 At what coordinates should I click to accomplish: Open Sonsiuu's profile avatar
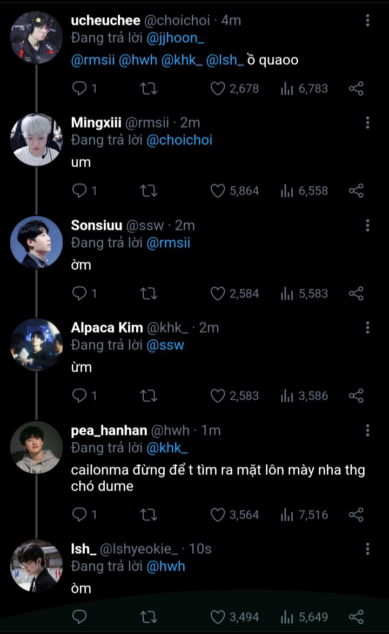pos(36,242)
